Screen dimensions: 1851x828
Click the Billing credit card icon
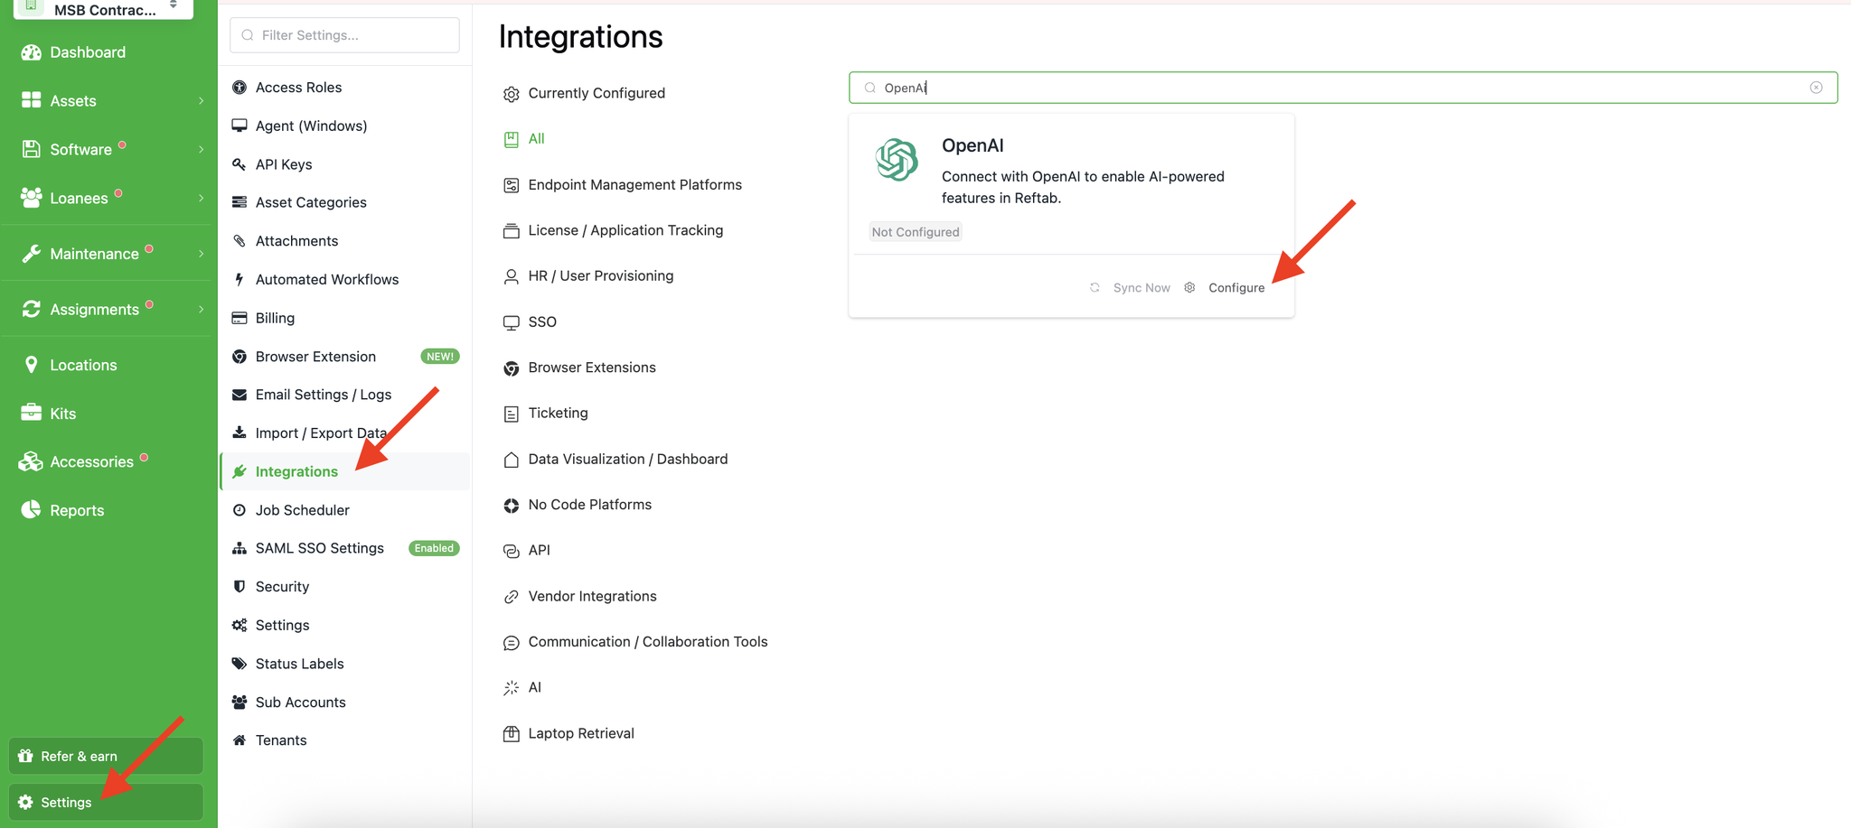pyautogui.click(x=240, y=318)
